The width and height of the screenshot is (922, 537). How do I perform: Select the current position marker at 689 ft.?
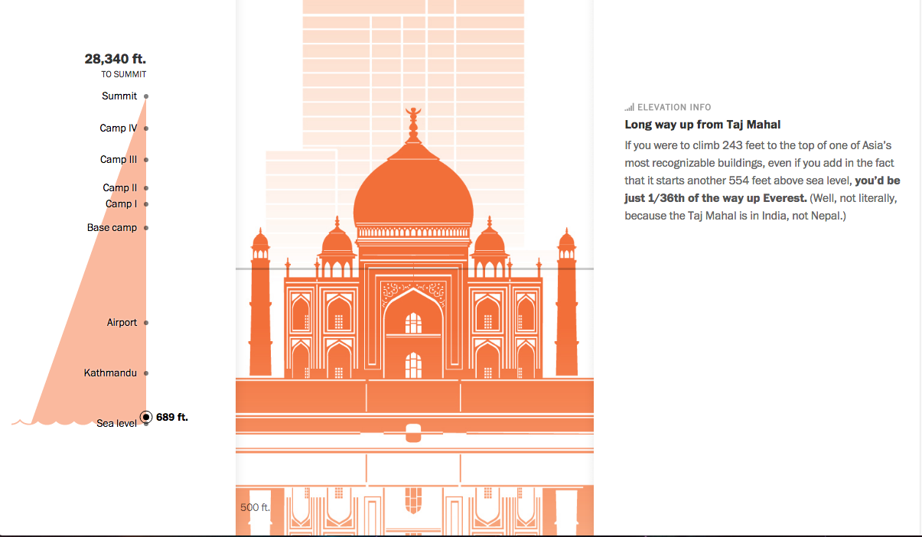146,417
